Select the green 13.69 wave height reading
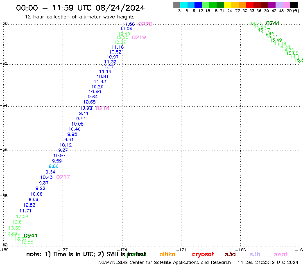 [x=14, y=228]
